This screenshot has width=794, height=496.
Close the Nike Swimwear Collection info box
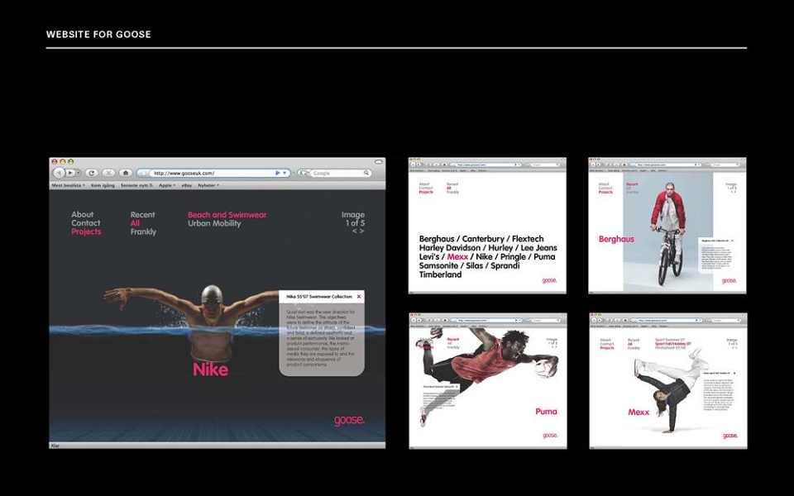click(359, 297)
